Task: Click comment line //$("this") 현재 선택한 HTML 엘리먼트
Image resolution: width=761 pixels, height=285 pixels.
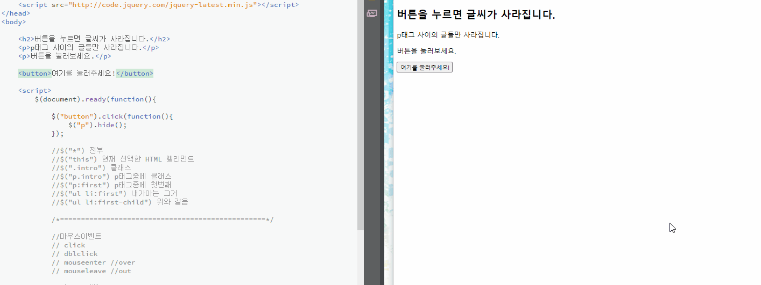Action: click(x=123, y=159)
